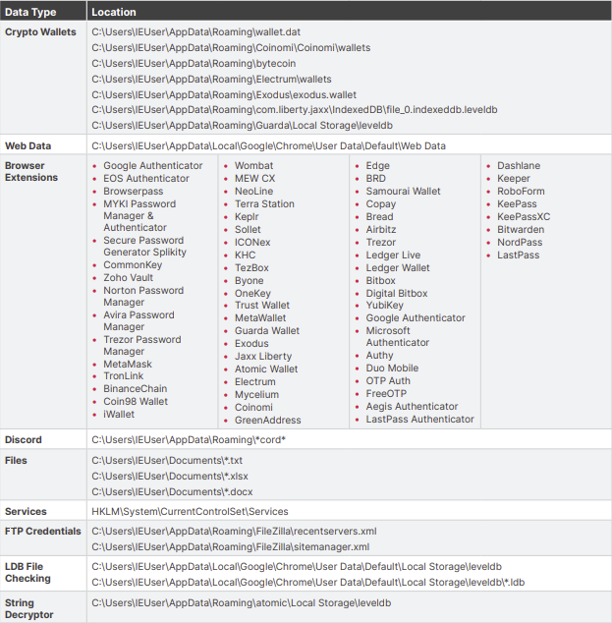Select 'MYKI Password Manager & Authenticator'

tap(139, 215)
